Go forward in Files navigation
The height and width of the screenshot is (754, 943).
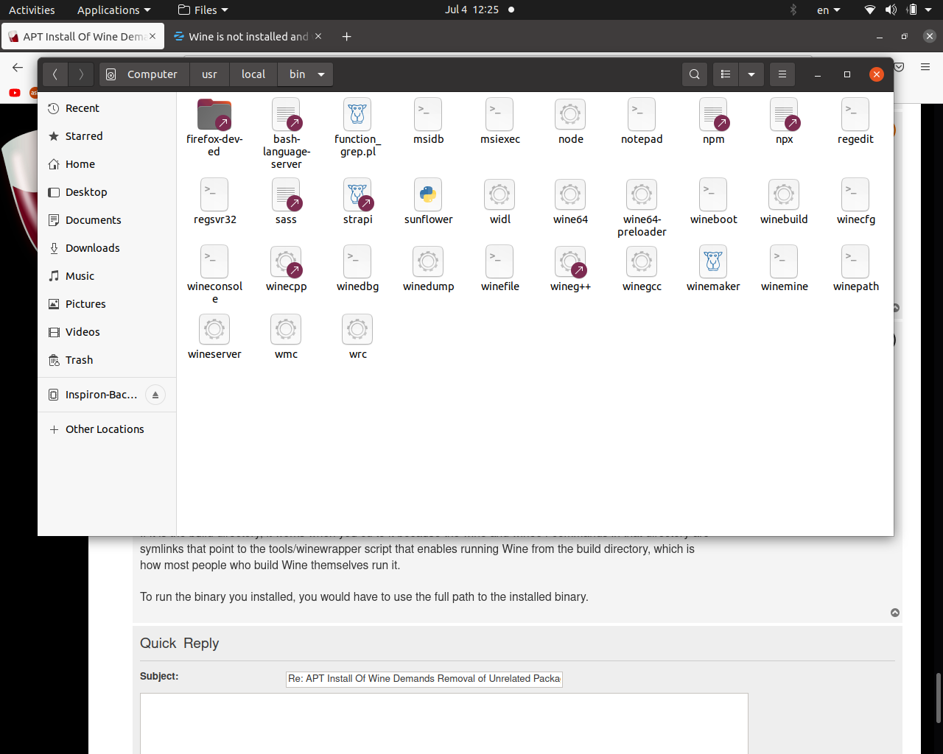(x=81, y=74)
